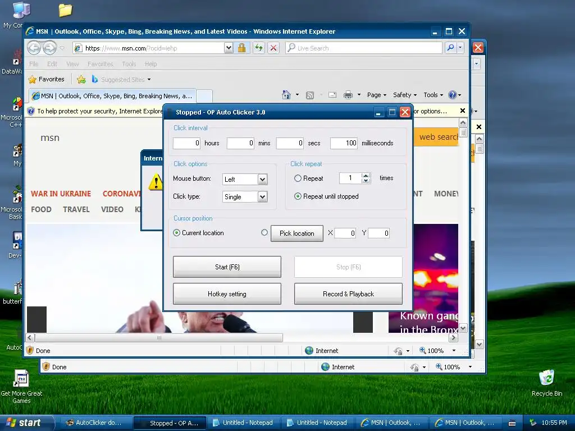Image resolution: width=575 pixels, height=431 pixels.
Task: Open Hotkey setting button
Action: pos(227,294)
